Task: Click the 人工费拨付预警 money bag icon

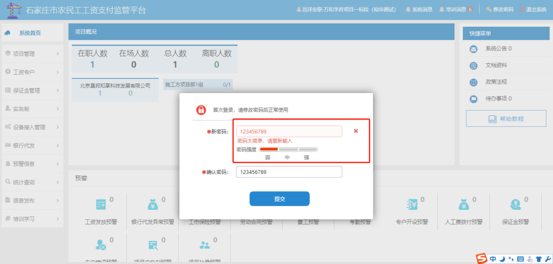Action: (x=464, y=205)
